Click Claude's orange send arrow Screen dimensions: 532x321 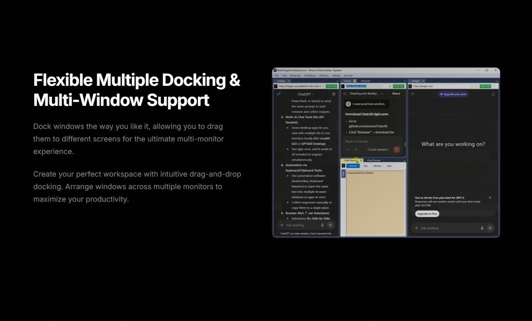coord(396,149)
